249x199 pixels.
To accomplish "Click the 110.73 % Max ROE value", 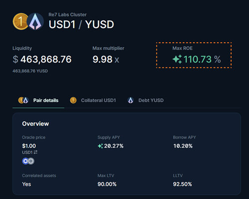I will (202, 59).
